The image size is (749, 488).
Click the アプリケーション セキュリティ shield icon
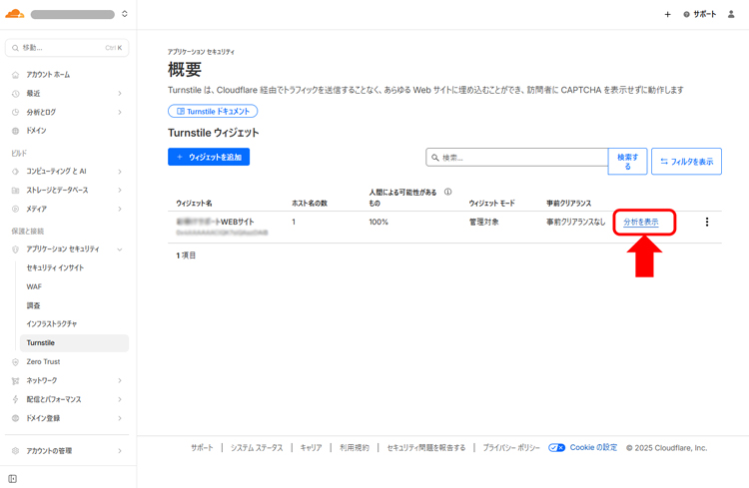(x=15, y=248)
